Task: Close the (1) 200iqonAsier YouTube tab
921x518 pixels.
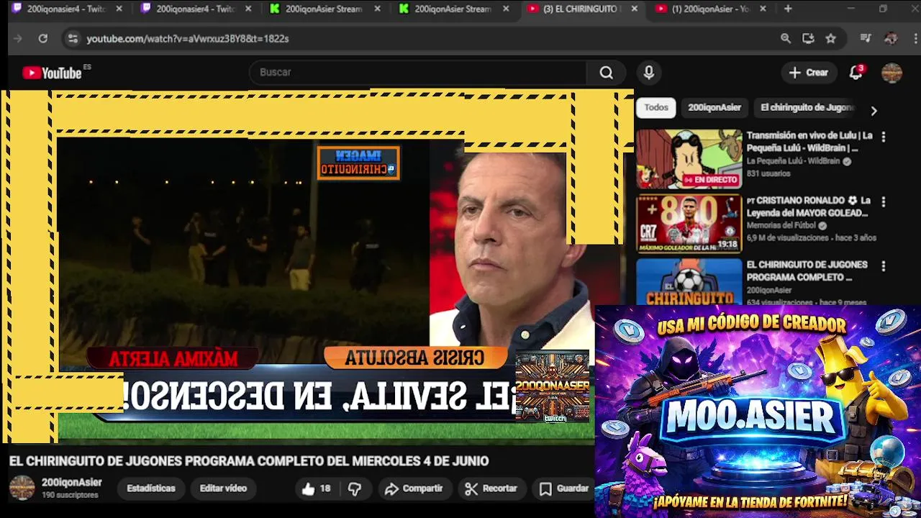Action: coord(763,9)
